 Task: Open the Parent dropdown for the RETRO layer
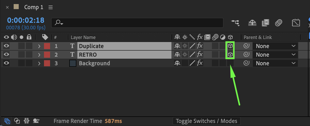pyautogui.click(x=275, y=55)
